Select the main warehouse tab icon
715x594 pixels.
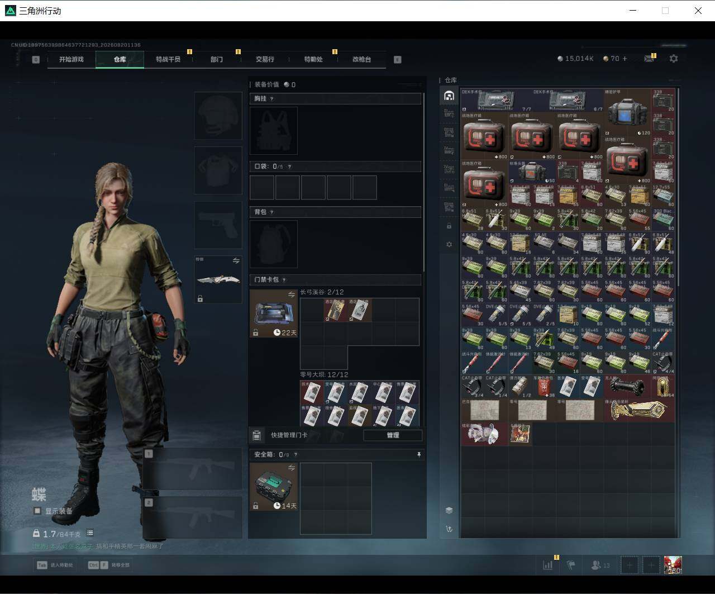point(449,96)
